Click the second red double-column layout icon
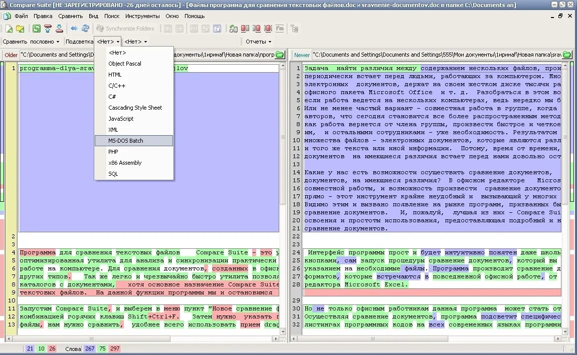This screenshot has width=577, height=355. coord(257,29)
